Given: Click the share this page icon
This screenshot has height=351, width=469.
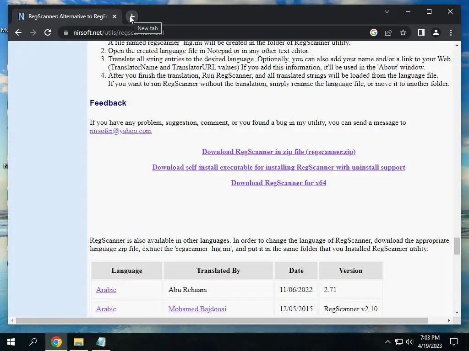Looking at the screenshot, I should tap(388, 32).
